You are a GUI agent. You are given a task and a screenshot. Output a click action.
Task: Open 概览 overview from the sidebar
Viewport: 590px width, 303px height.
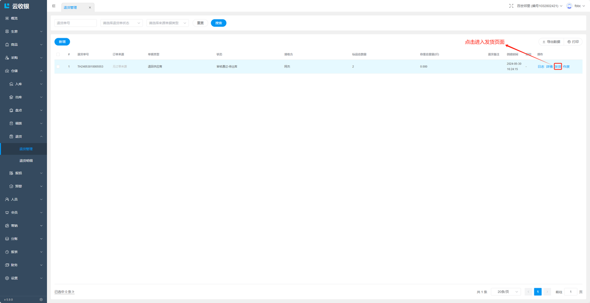pos(14,18)
